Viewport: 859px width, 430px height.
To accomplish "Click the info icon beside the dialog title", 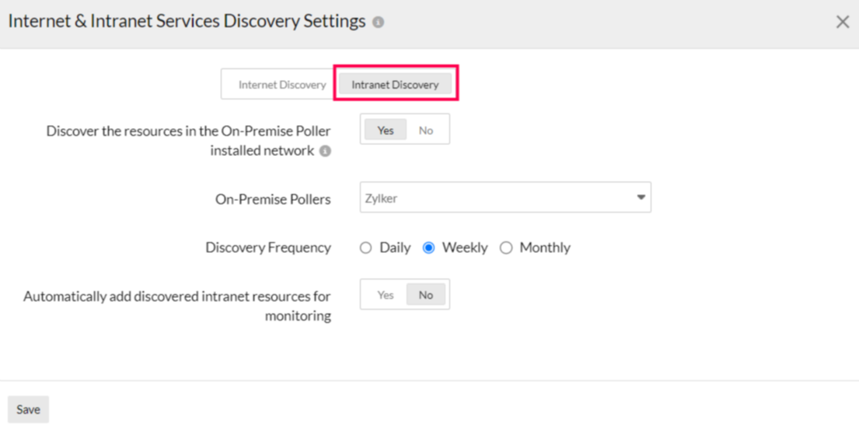I will pyautogui.click(x=379, y=23).
